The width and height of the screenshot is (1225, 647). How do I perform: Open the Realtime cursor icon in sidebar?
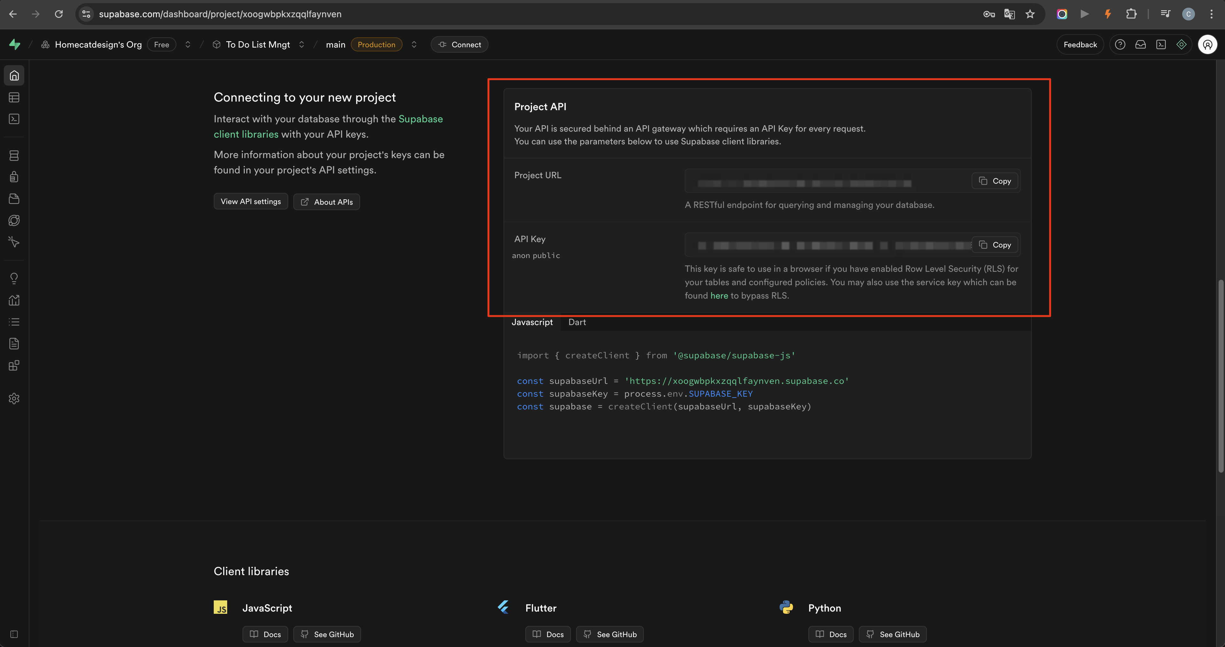pos(14,242)
